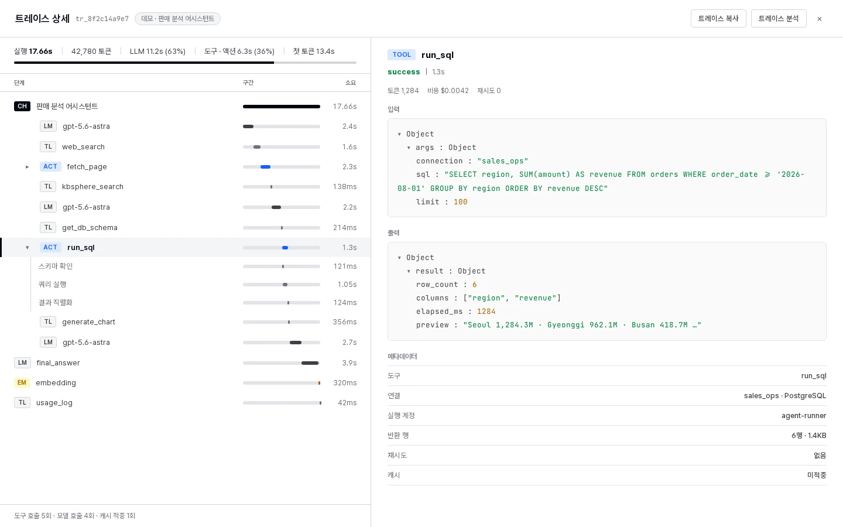Click the EM badge next to embedding

(x=22, y=382)
